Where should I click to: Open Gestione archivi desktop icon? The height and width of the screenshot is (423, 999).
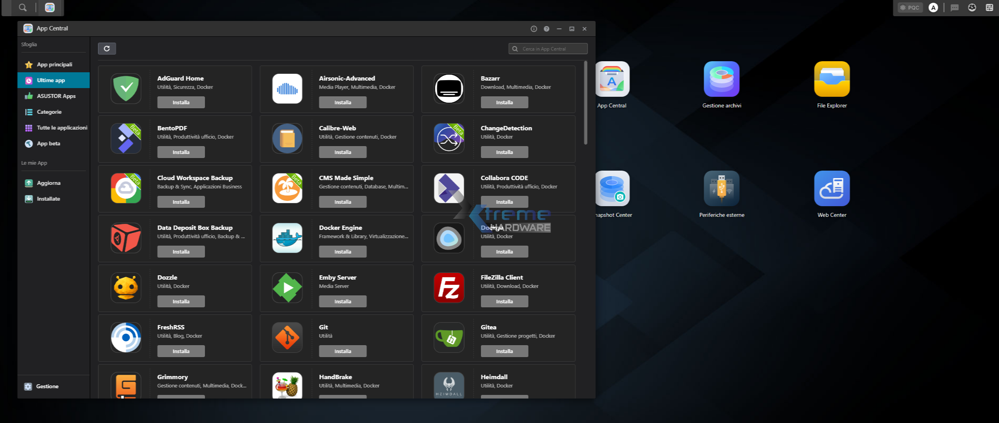click(722, 79)
